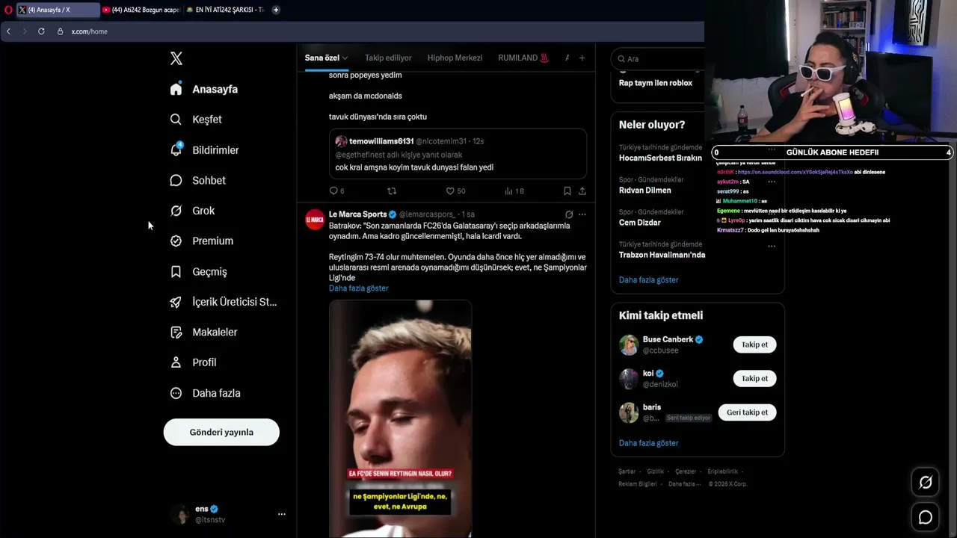
Task: Go back in the browser
Action: pos(8,31)
